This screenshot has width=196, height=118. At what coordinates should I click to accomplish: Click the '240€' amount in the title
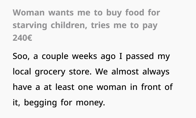(22, 38)
